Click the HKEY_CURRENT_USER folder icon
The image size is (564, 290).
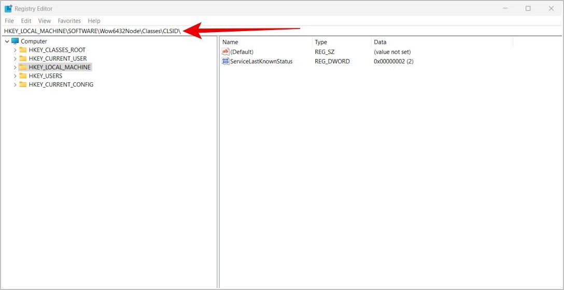pyautogui.click(x=23, y=59)
